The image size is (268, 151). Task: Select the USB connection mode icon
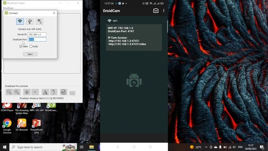[x=30, y=21]
